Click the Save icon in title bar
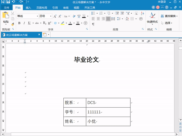 click(8, 2)
